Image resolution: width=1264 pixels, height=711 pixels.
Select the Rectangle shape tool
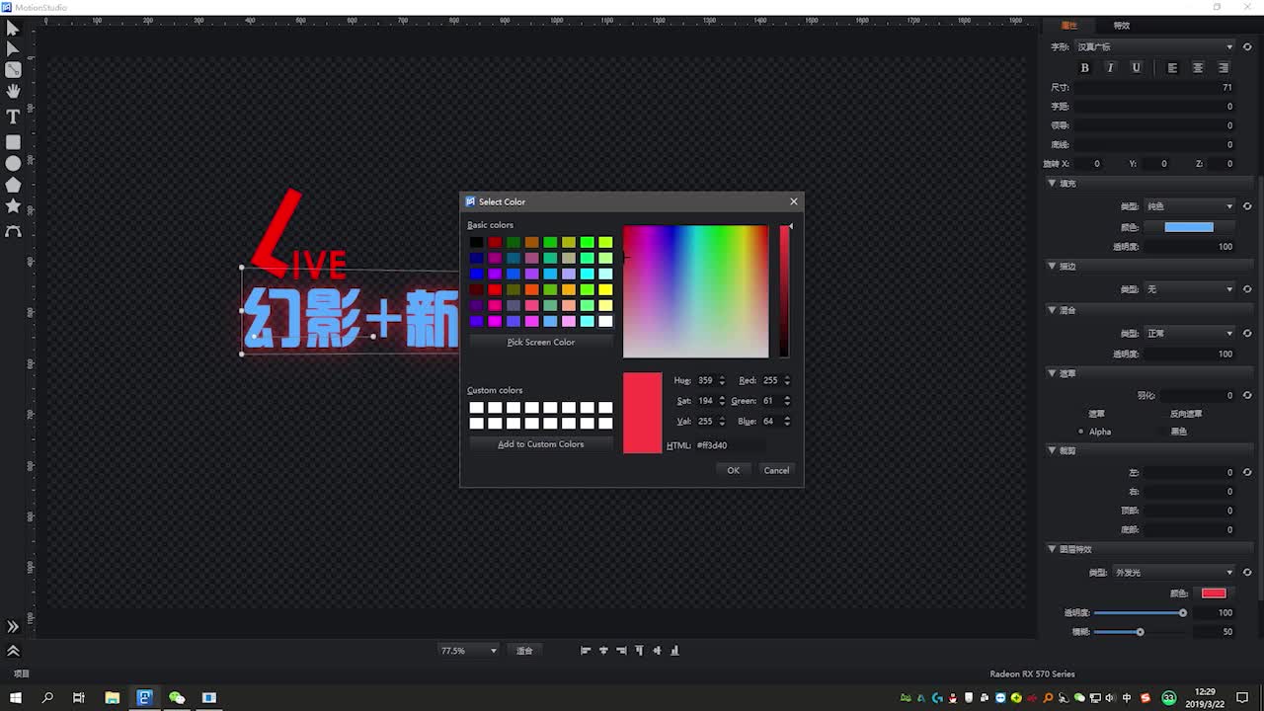click(13, 142)
